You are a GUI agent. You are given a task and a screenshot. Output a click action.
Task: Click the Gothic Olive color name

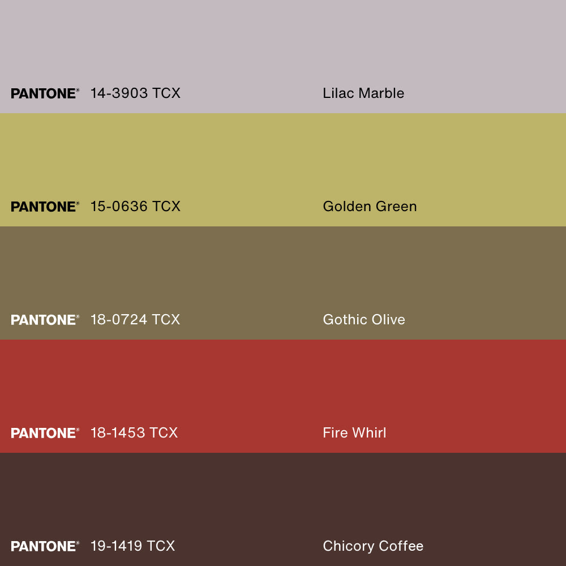tap(364, 319)
